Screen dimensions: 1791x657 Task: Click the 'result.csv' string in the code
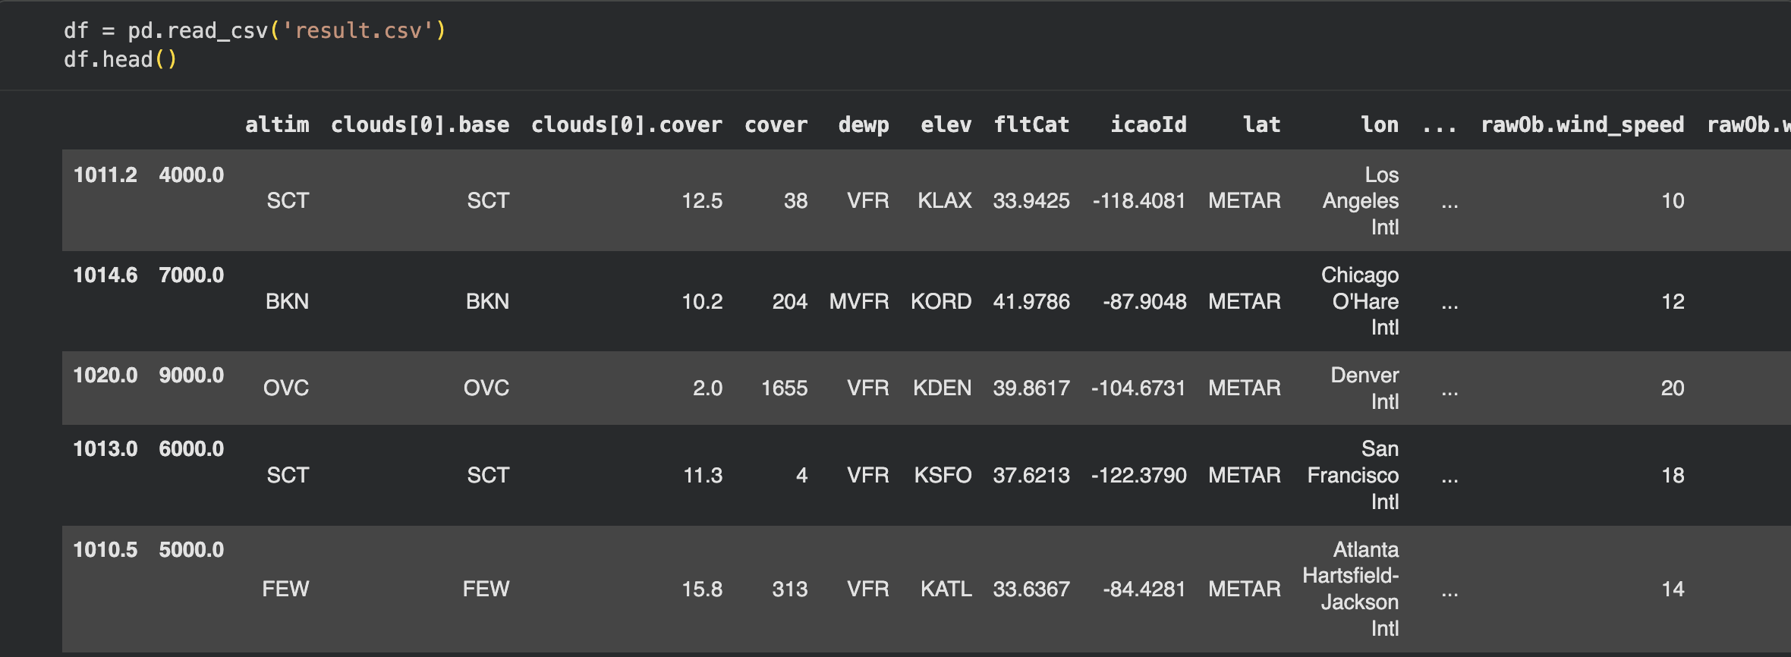[357, 30]
